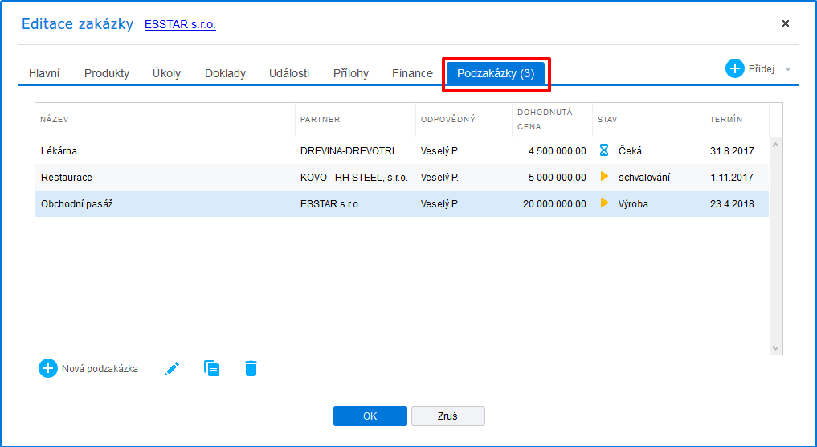Click the blue plus Přidej icon
The width and height of the screenshot is (817, 447).
735,68
